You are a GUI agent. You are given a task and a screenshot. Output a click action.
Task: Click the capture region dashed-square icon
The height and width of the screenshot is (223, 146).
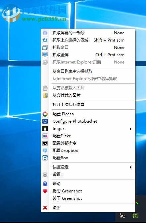click(45, 33)
